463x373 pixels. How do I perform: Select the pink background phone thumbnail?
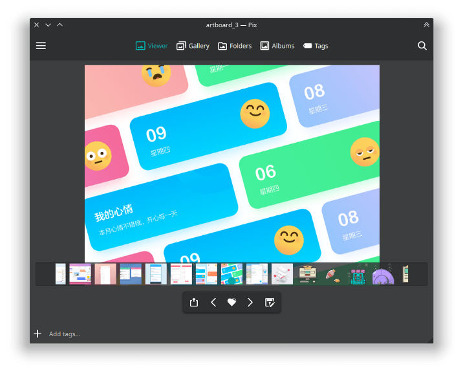click(105, 274)
